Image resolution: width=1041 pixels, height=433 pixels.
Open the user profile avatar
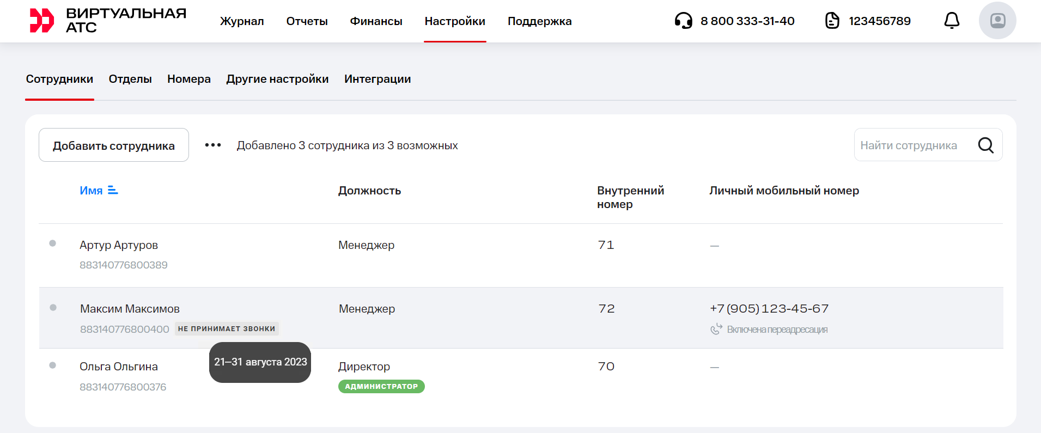[997, 21]
